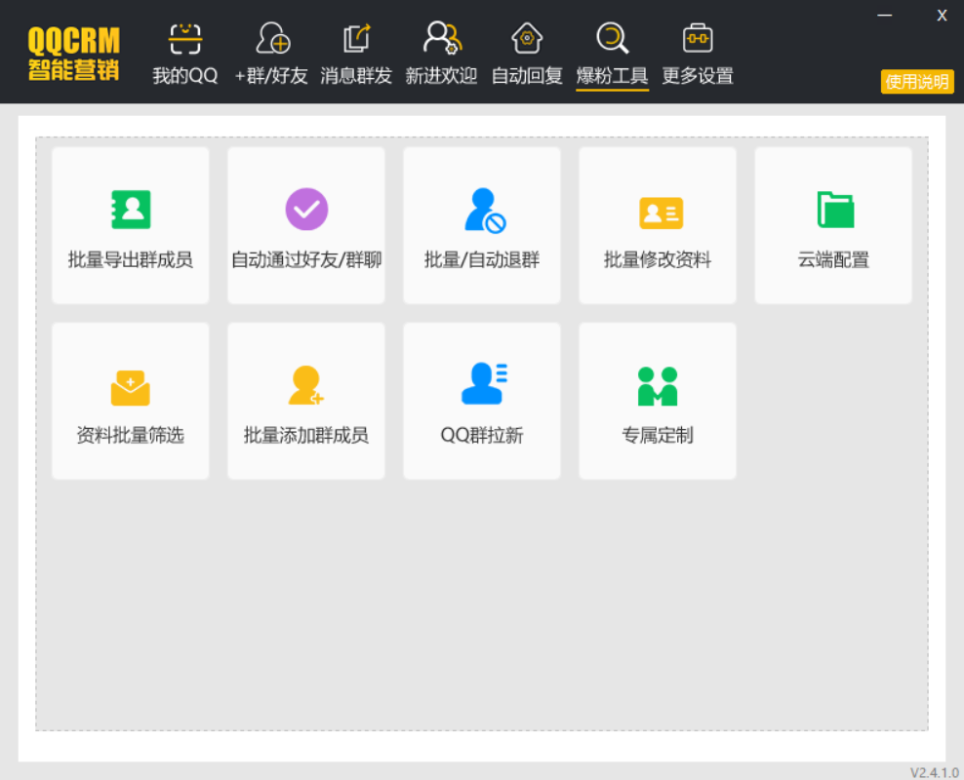Open 专属定制 label text
964x780 pixels.
[658, 435]
